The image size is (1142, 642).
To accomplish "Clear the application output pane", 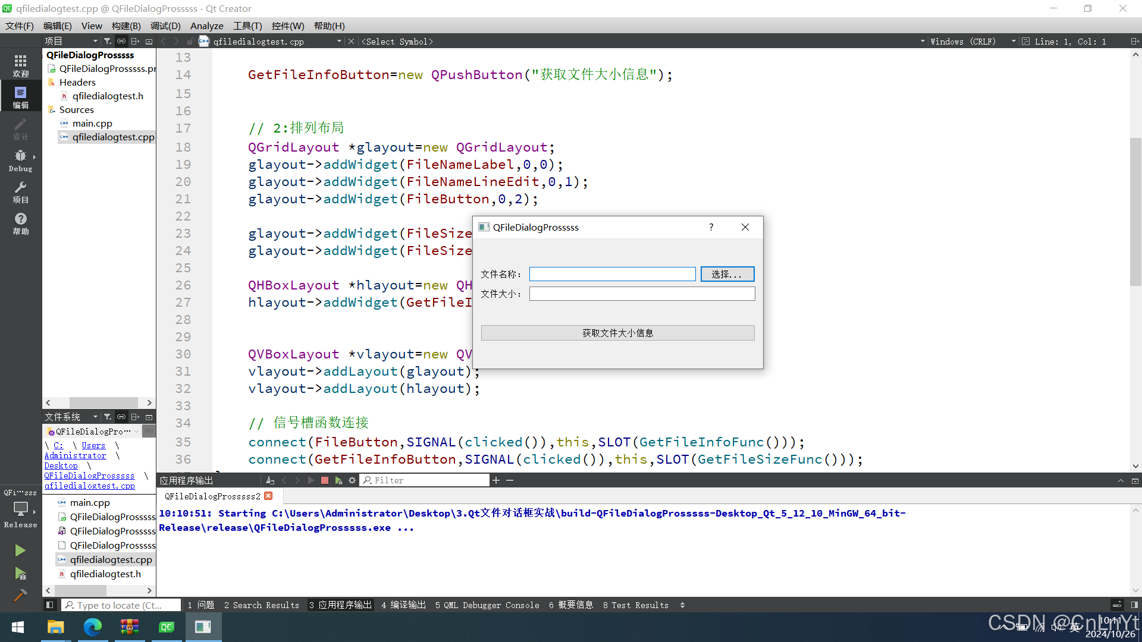I will (270, 480).
